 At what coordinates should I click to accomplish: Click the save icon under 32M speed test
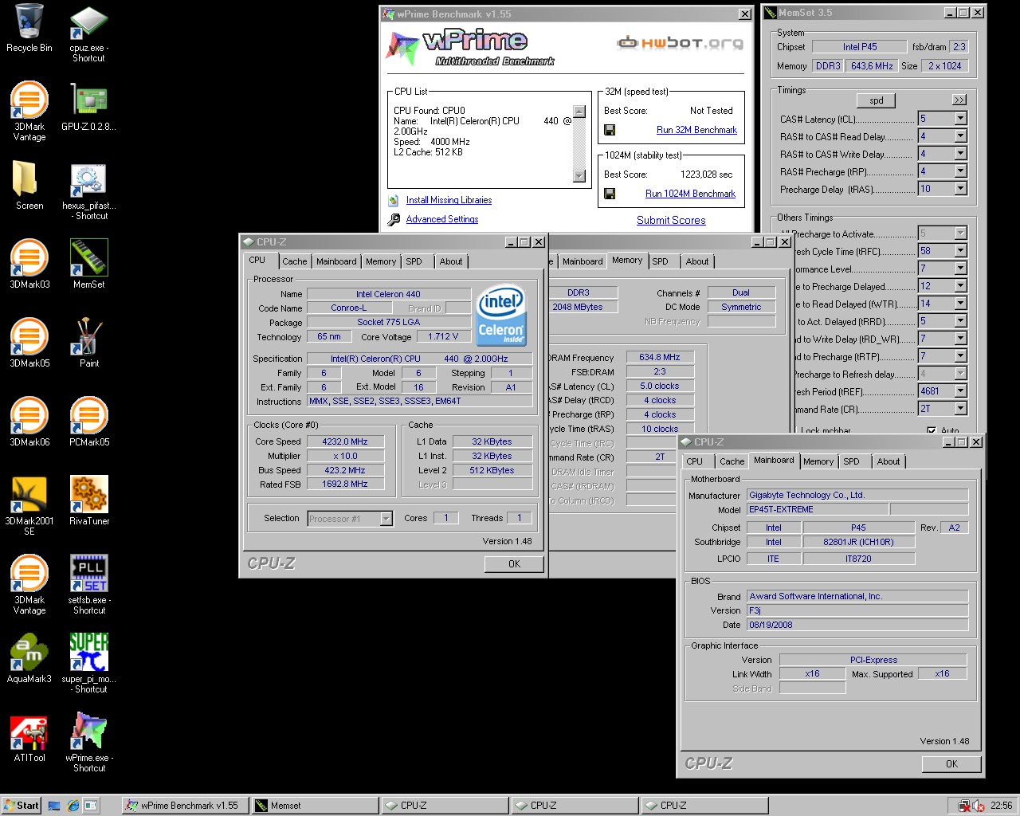tap(610, 130)
